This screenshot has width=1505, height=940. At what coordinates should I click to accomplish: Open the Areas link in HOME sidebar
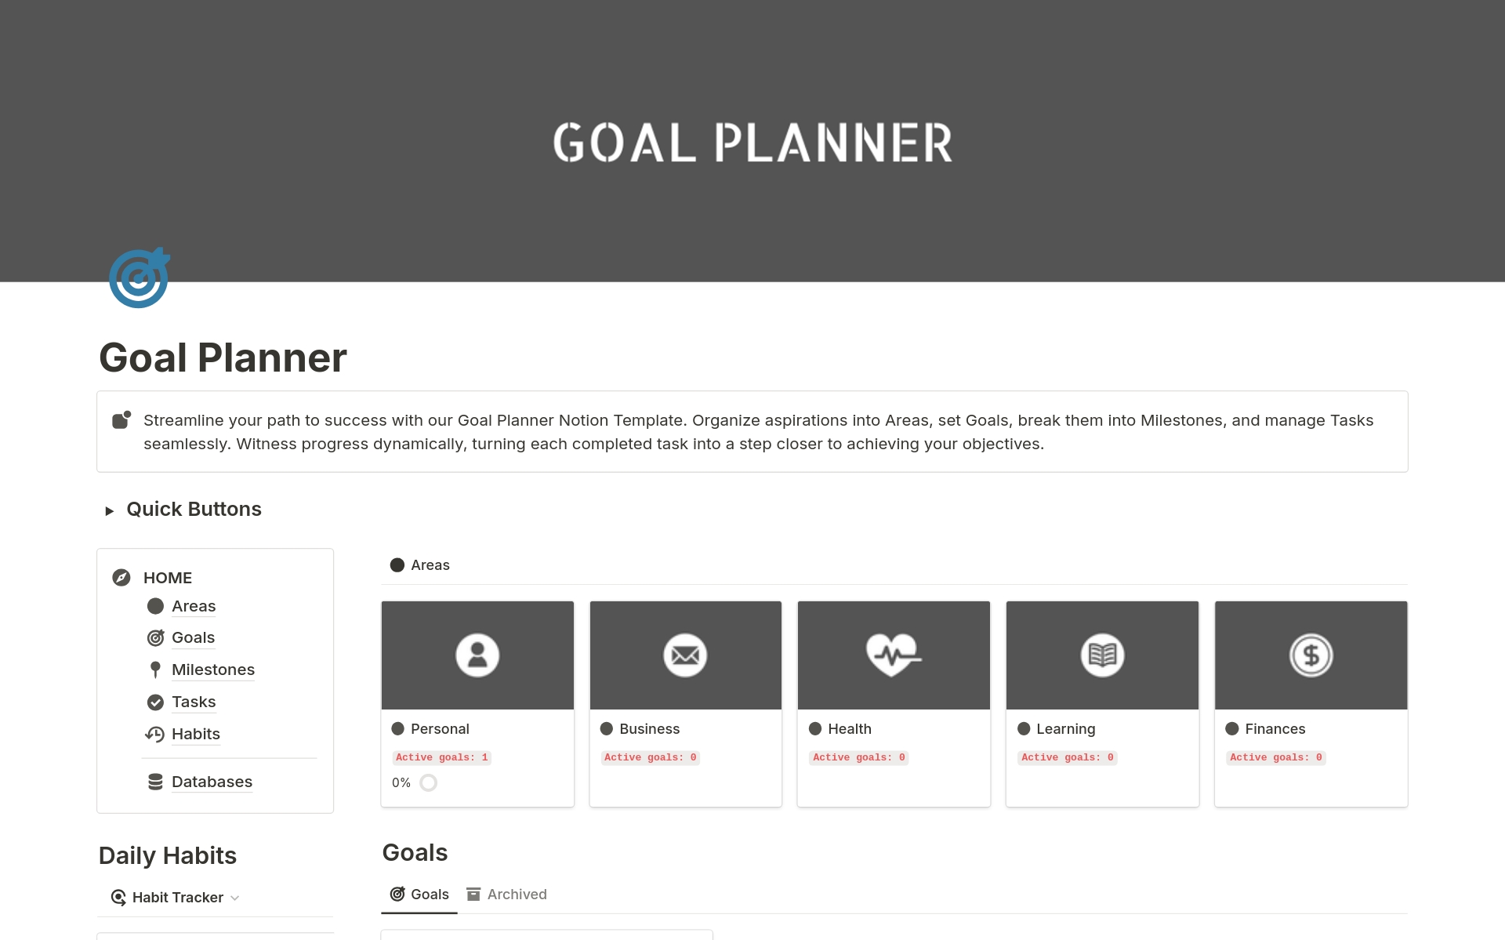tap(194, 606)
